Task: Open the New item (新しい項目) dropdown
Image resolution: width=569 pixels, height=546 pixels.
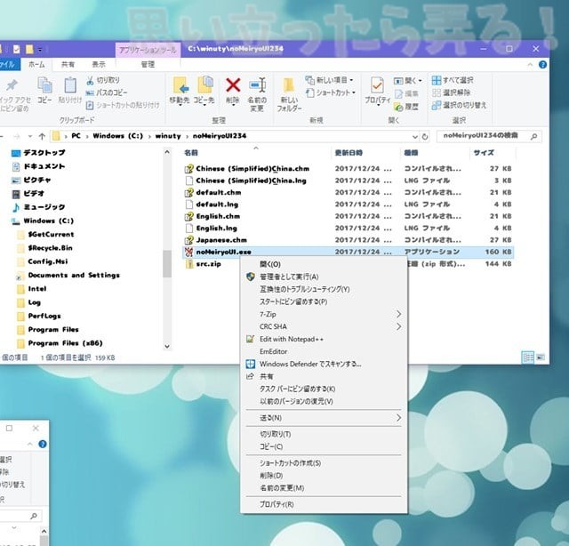Action: [x=330, y=80]
